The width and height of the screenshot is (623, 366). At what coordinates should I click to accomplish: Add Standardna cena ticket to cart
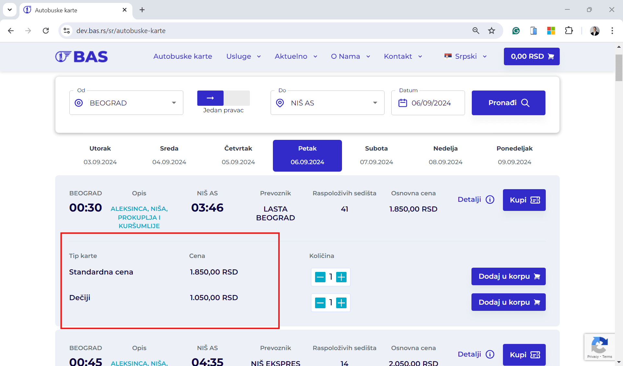[x=508, y=276]
